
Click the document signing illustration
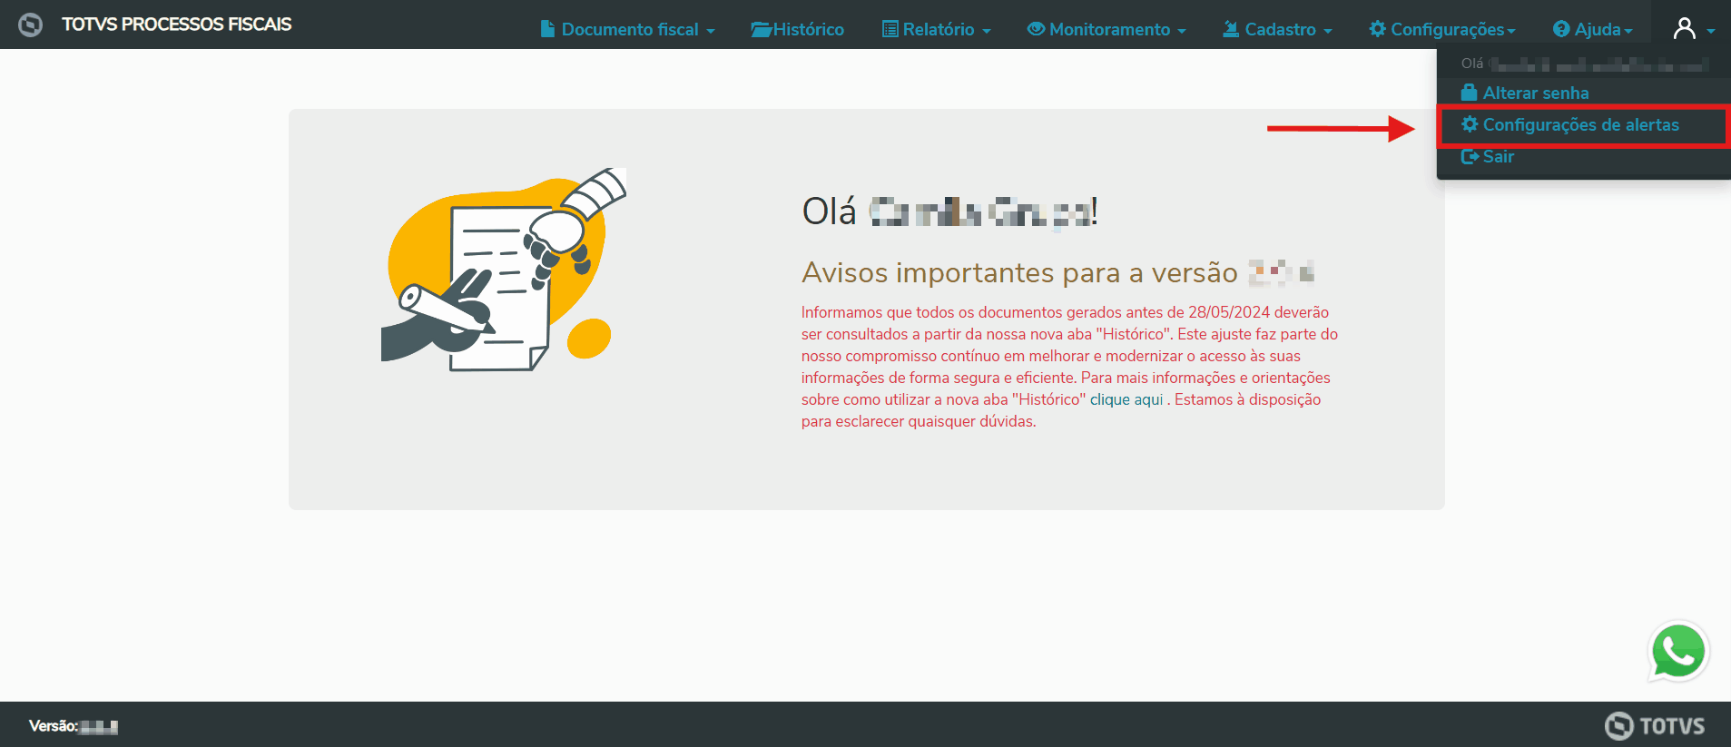[504, 270]
